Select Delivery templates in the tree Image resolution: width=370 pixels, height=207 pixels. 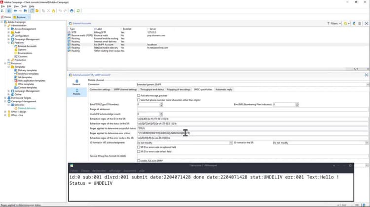point(27,70)
